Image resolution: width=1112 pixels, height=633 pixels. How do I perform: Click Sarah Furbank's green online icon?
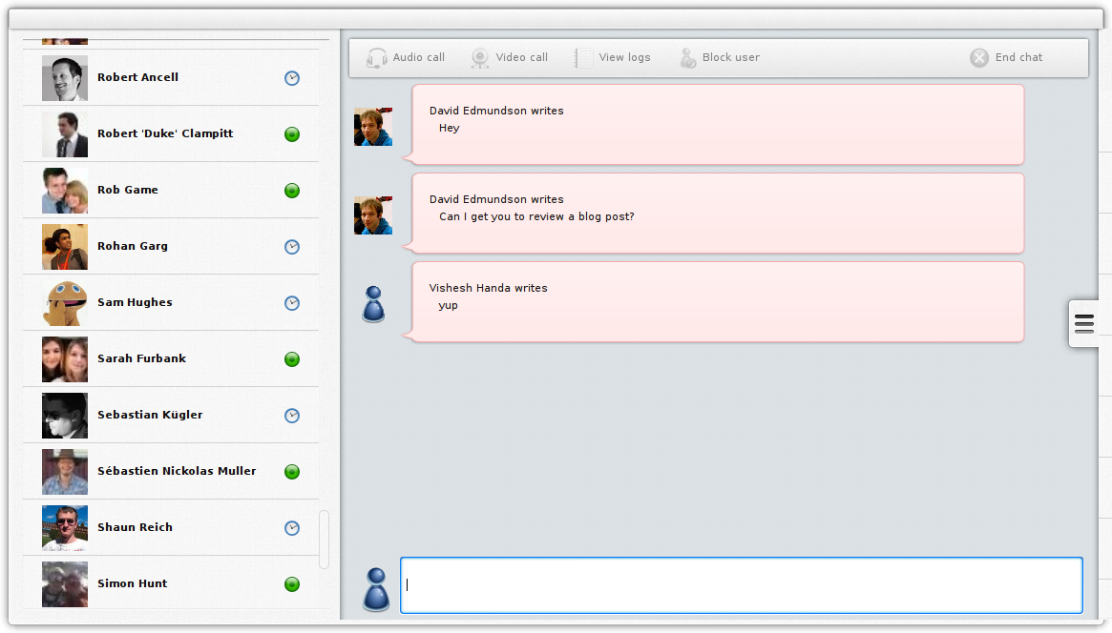click(292, 359)
